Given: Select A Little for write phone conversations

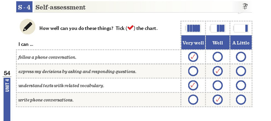Looking at the screenshot, I should (x=241, y=100).
